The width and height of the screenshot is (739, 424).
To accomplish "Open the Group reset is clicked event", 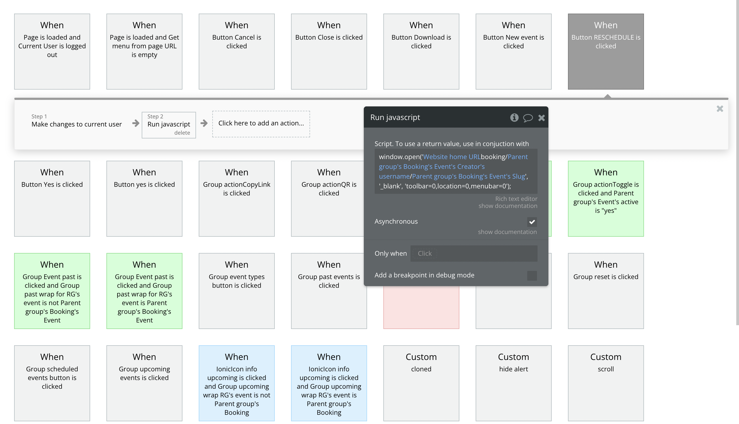I will click(x=606, y=291).
